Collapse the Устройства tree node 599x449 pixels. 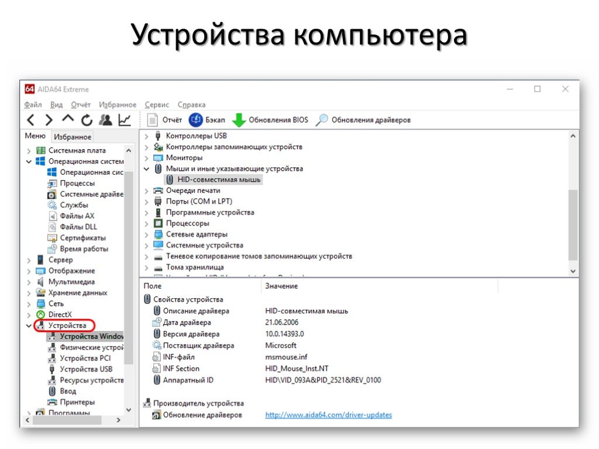29,326
